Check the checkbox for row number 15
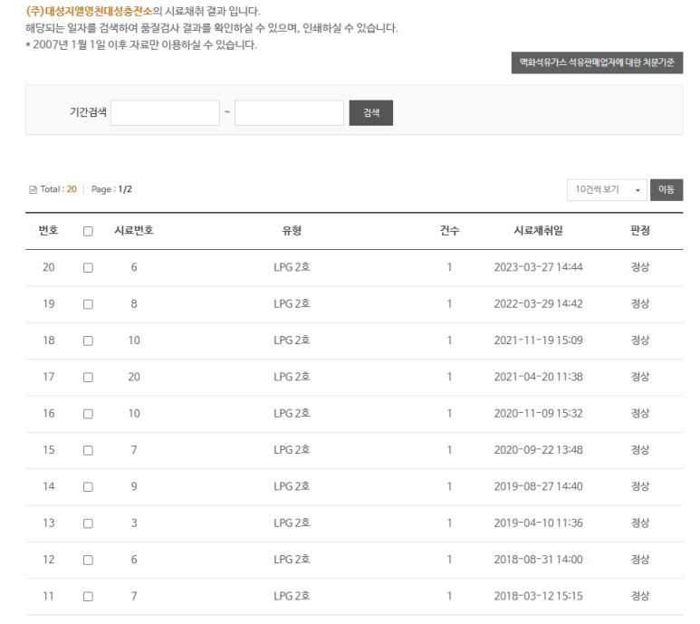The width and height of the screenshot is (700, 624). click(89, 450)
